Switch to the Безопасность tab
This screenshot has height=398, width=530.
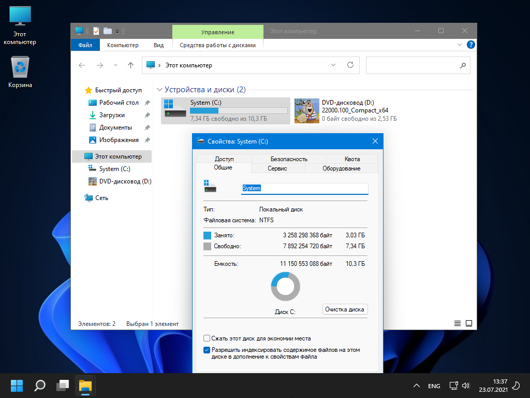point(289,159)
